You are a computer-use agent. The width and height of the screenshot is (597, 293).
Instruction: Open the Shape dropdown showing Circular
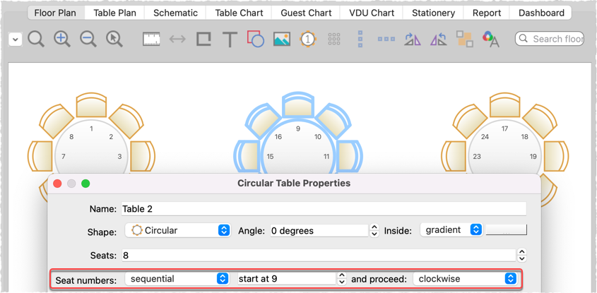[x=177, y=230]
